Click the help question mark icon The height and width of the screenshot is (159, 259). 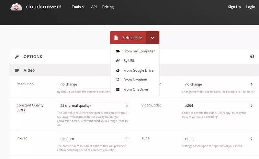(x=252, y=56)
